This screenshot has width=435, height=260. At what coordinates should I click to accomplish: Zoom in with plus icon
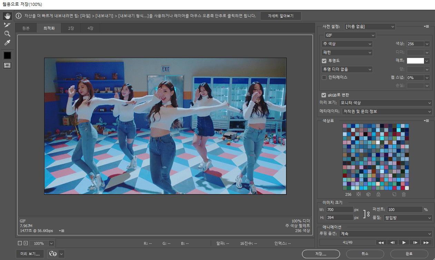pos(25,243)
